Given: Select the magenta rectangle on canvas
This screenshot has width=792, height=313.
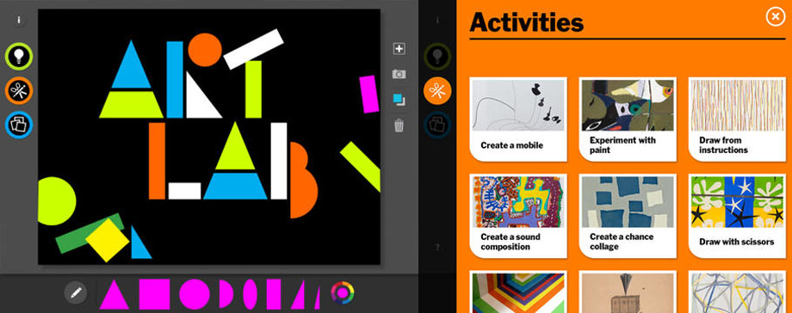Looking at the screenshot, I should coord(368,94).
